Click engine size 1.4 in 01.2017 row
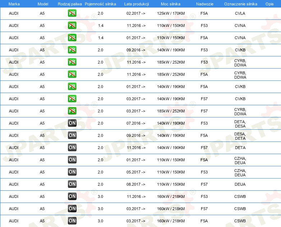 [x=101, y=38]
